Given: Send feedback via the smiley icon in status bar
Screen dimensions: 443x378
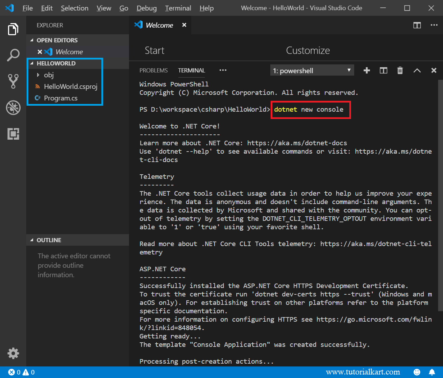Looking at the screenshot, I should click(416, 372).
